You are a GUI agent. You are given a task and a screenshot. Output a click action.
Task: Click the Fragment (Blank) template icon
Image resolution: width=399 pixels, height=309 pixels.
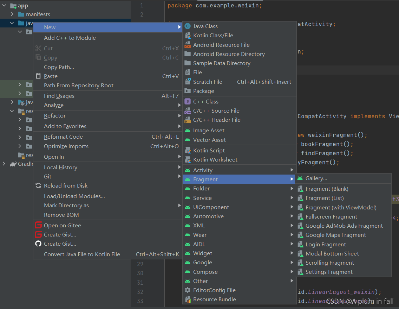tap(300, 189)
